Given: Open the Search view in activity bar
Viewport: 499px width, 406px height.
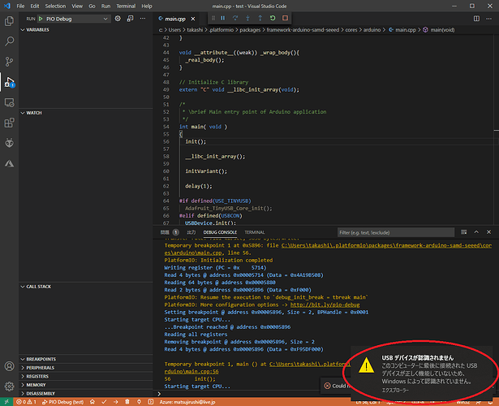Looking at the screenshot, I should (x=9, y=41).
